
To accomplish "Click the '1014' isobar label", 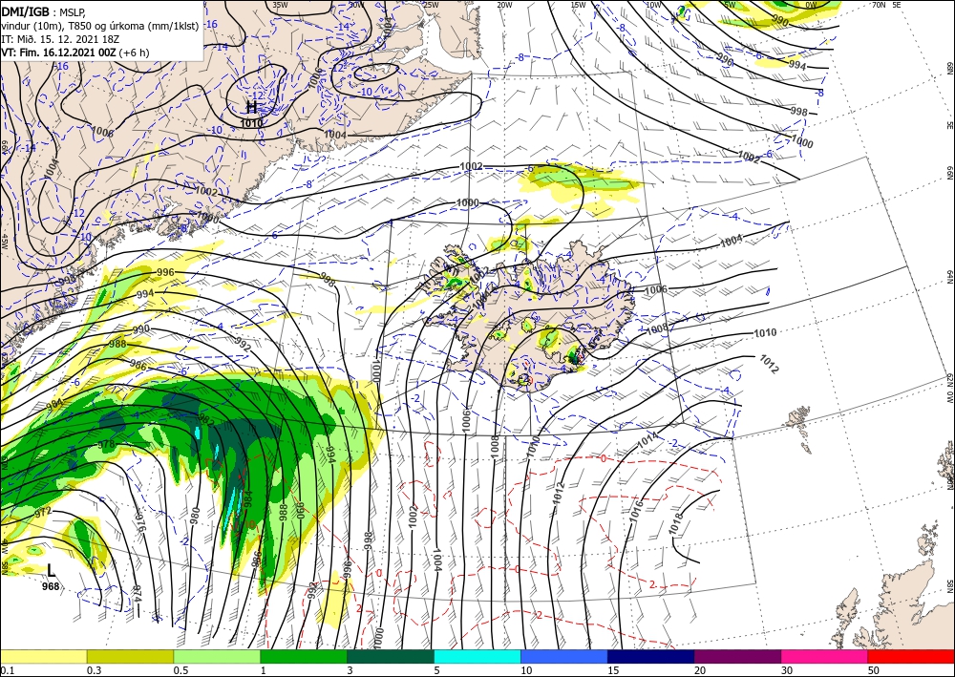I will point(648,440).
